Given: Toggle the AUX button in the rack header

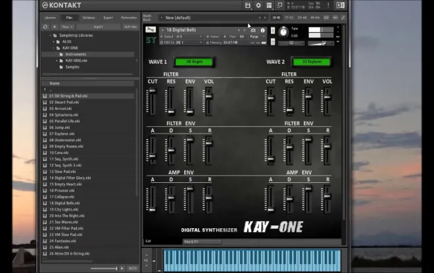Looking at the screenshot, I should tap(335, 18).
